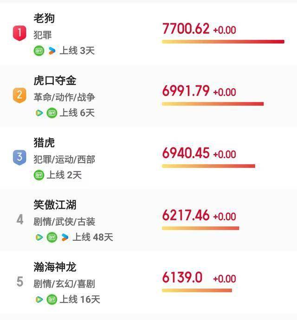Click the red rank 1 badge
This screenshot has height=320, width=297.
[19, 33]
